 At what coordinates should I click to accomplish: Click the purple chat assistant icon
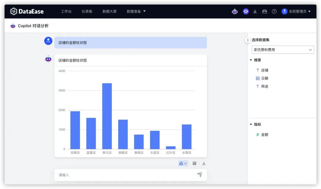246,12
